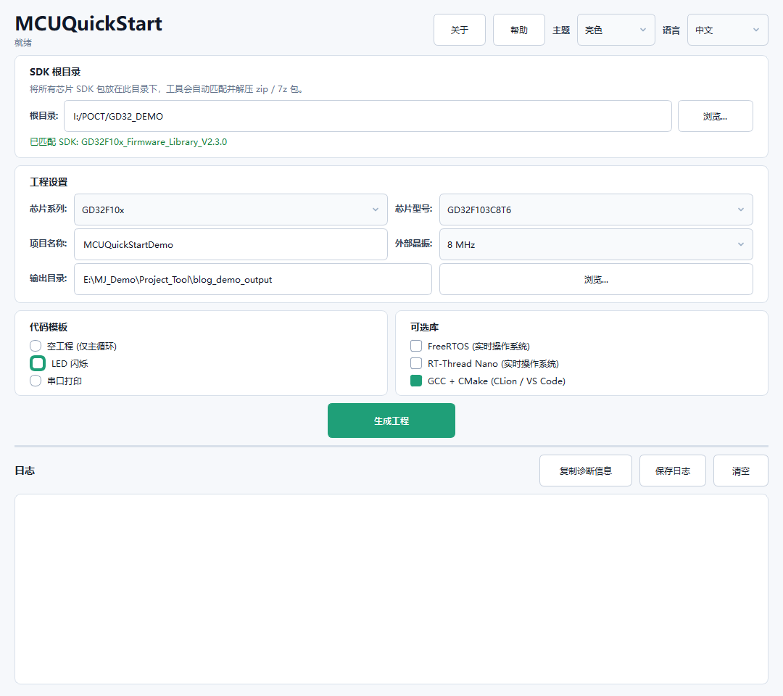
Task: Click the MCUQuickStart title text
Action: pos(88,23)
